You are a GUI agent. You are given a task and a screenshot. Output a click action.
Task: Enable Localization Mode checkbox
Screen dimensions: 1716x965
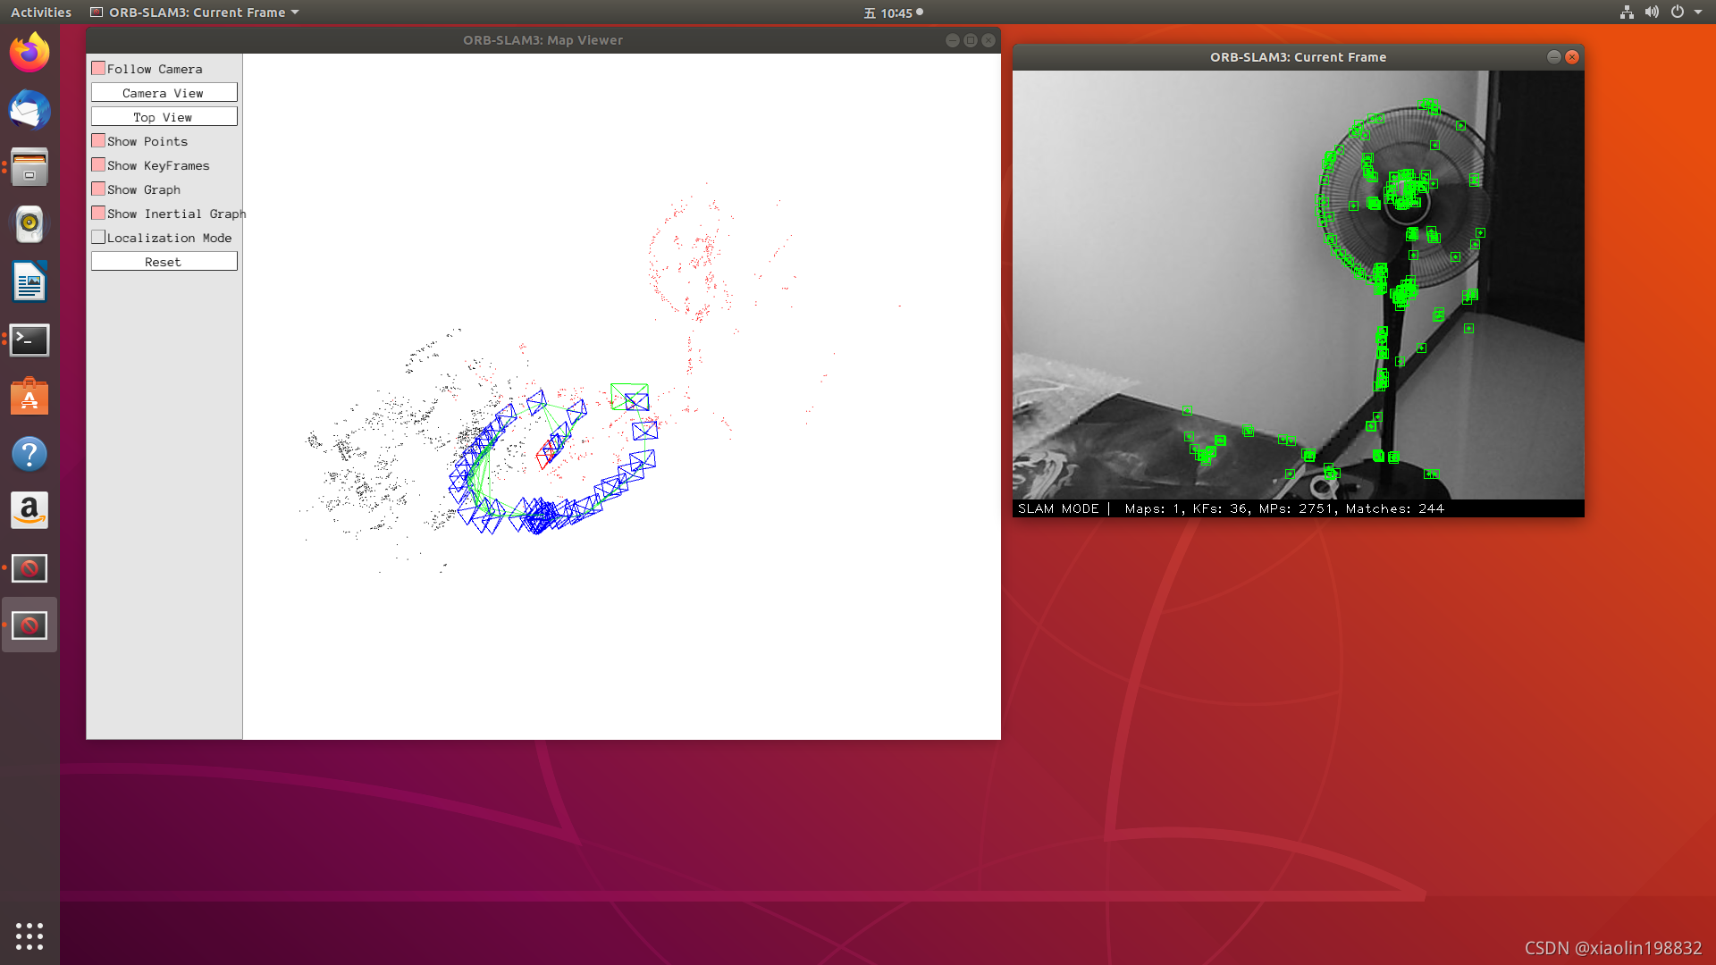tap(98, 237)
